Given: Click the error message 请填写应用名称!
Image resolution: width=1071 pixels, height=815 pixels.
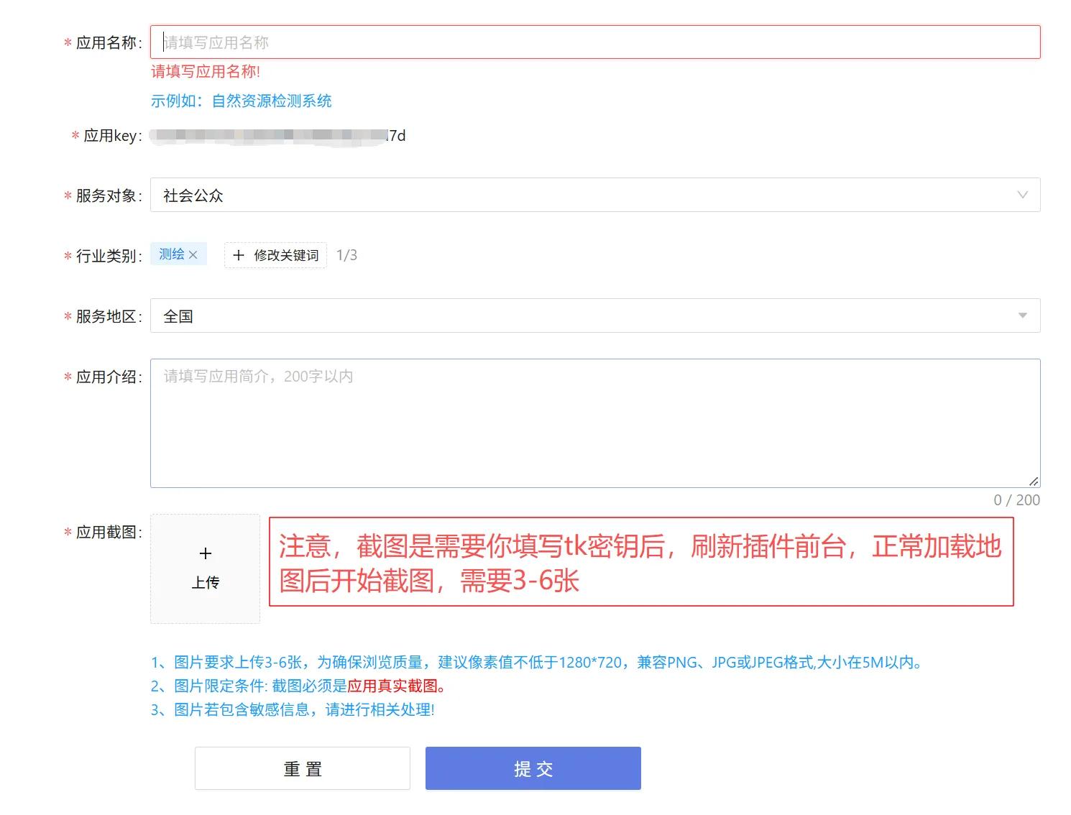Looking at the screenshot, I should (206, 71).
